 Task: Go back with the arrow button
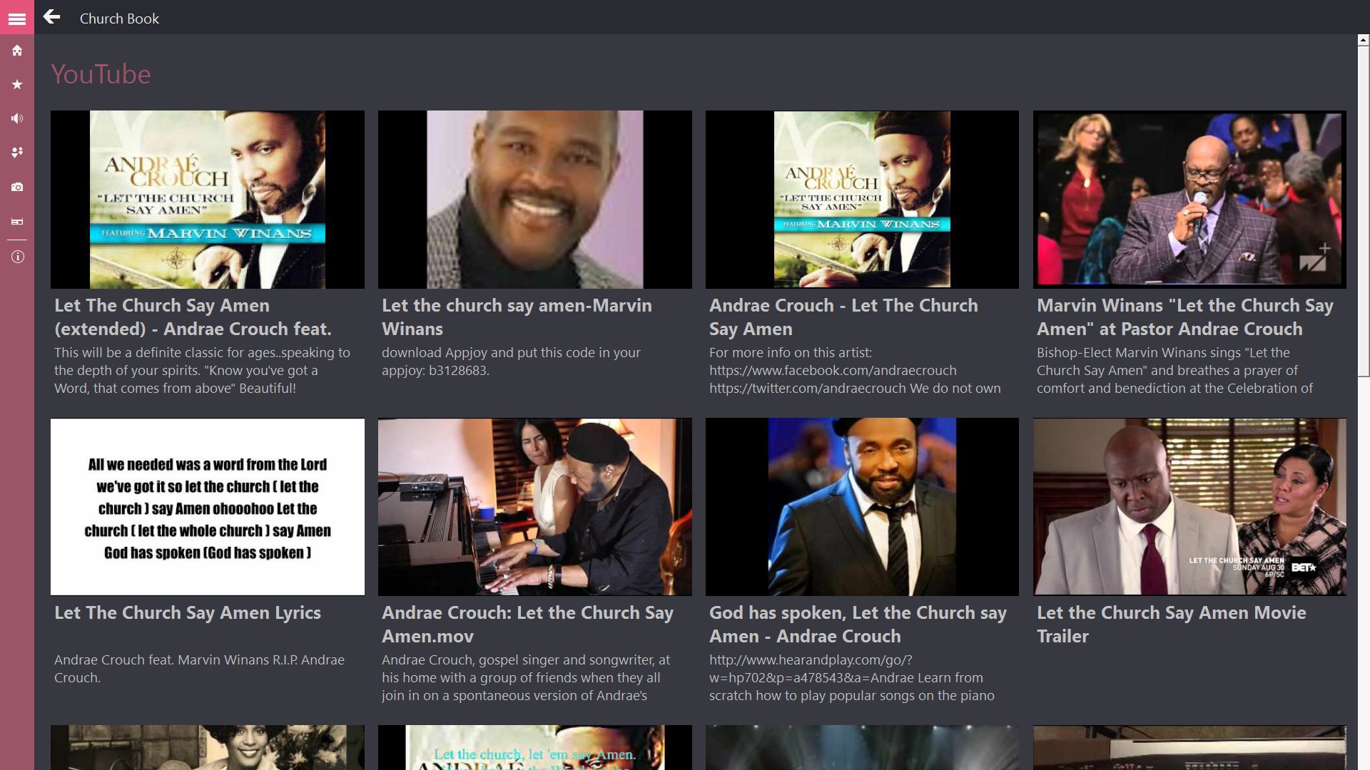(51, 17)
